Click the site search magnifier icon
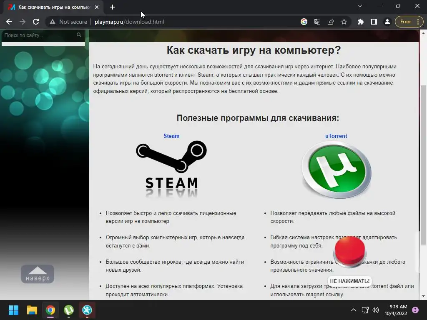Viewport: 427px width, 320px height. point(79,35)
